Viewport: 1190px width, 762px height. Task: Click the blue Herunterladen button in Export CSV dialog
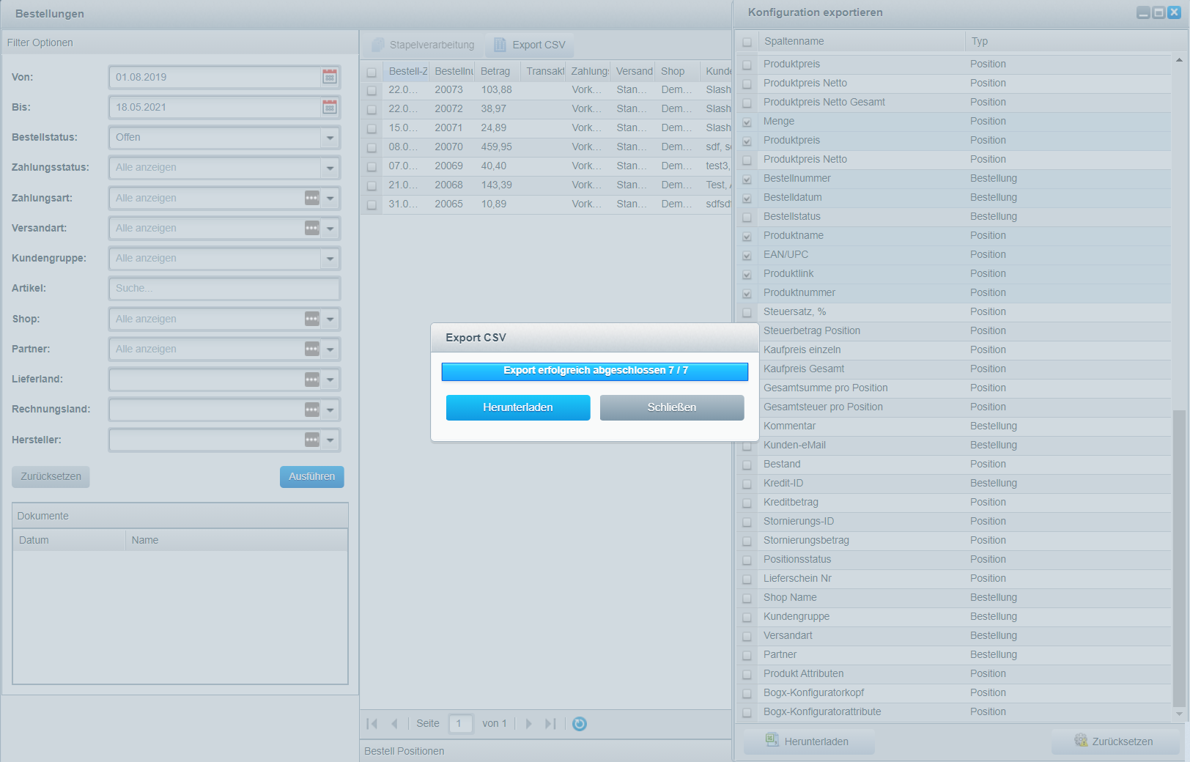pyautogui.click(x=518, y=407)
